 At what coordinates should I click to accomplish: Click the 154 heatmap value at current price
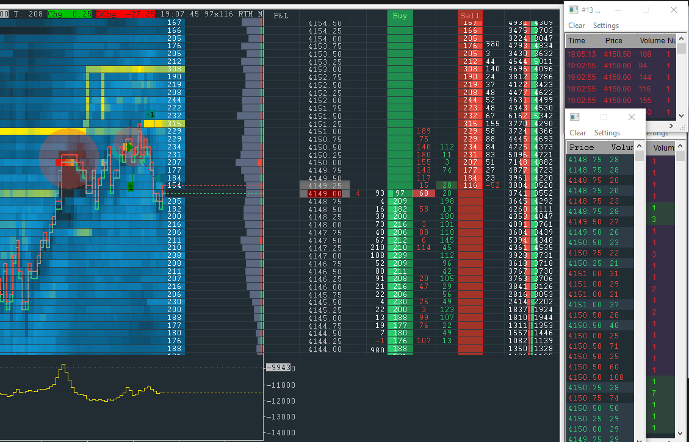point(174,186)
